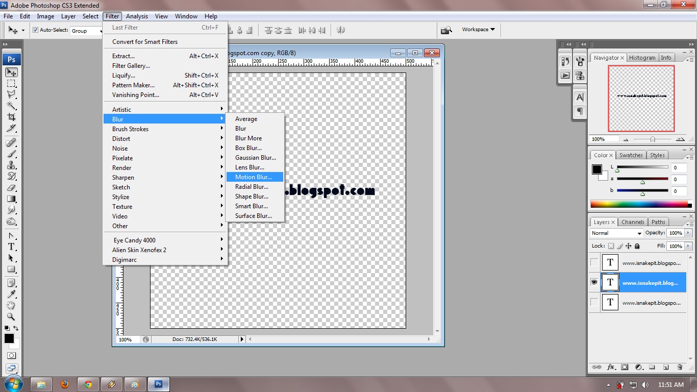Select the Gradient tool

pos(11,199)
